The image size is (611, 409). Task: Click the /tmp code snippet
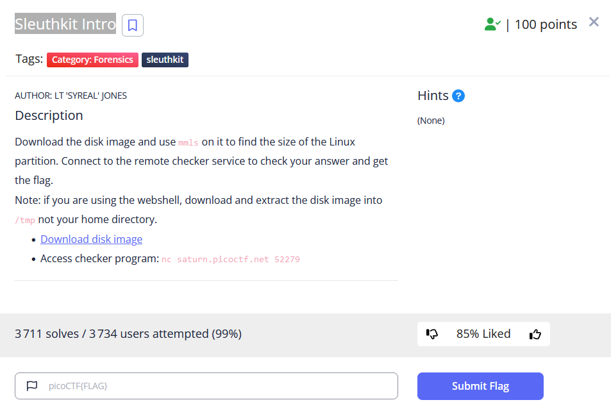25,221
